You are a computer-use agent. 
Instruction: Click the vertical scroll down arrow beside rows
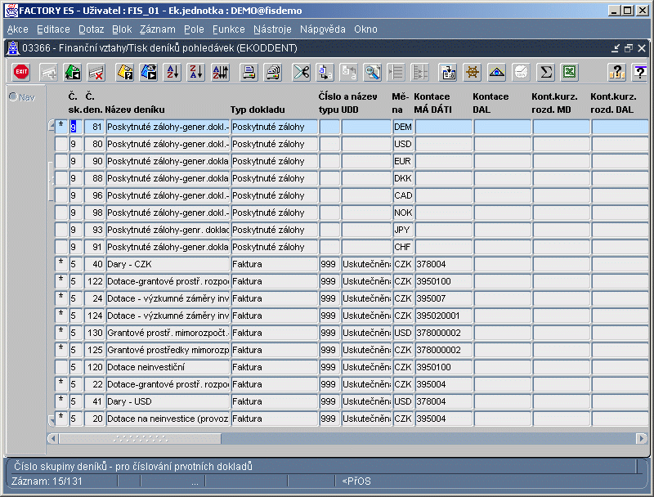[x=52, y=420]
